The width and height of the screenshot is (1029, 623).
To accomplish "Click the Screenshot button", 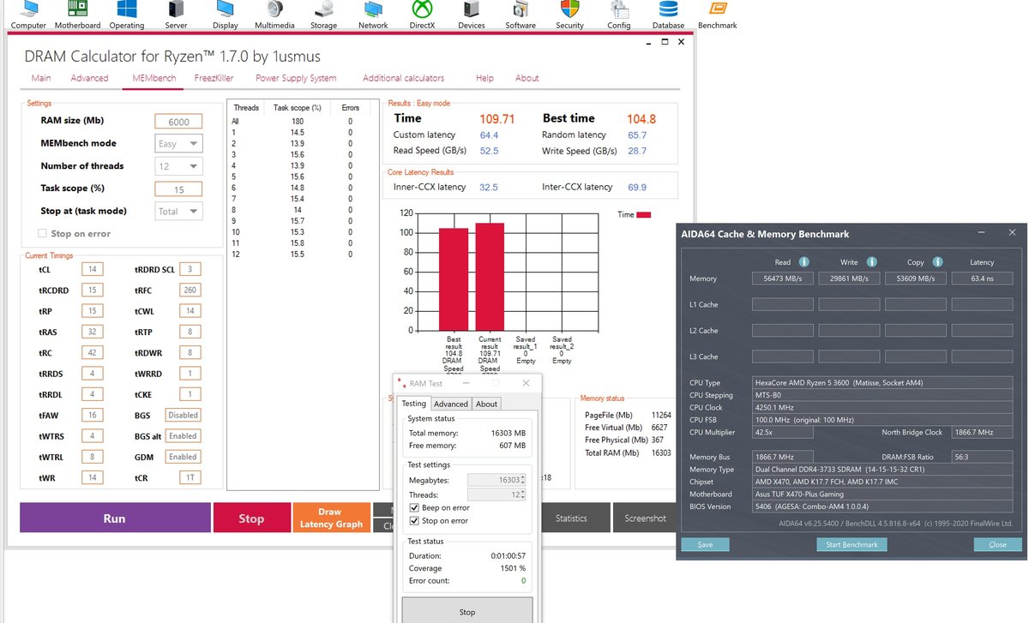I will [x=646, y=518].
